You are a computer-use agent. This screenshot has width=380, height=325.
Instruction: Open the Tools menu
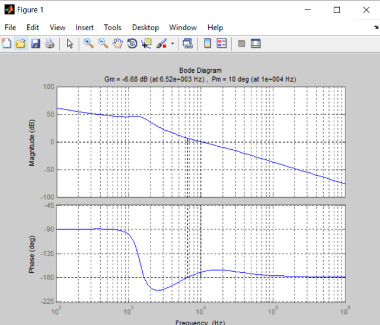[112, 27]
